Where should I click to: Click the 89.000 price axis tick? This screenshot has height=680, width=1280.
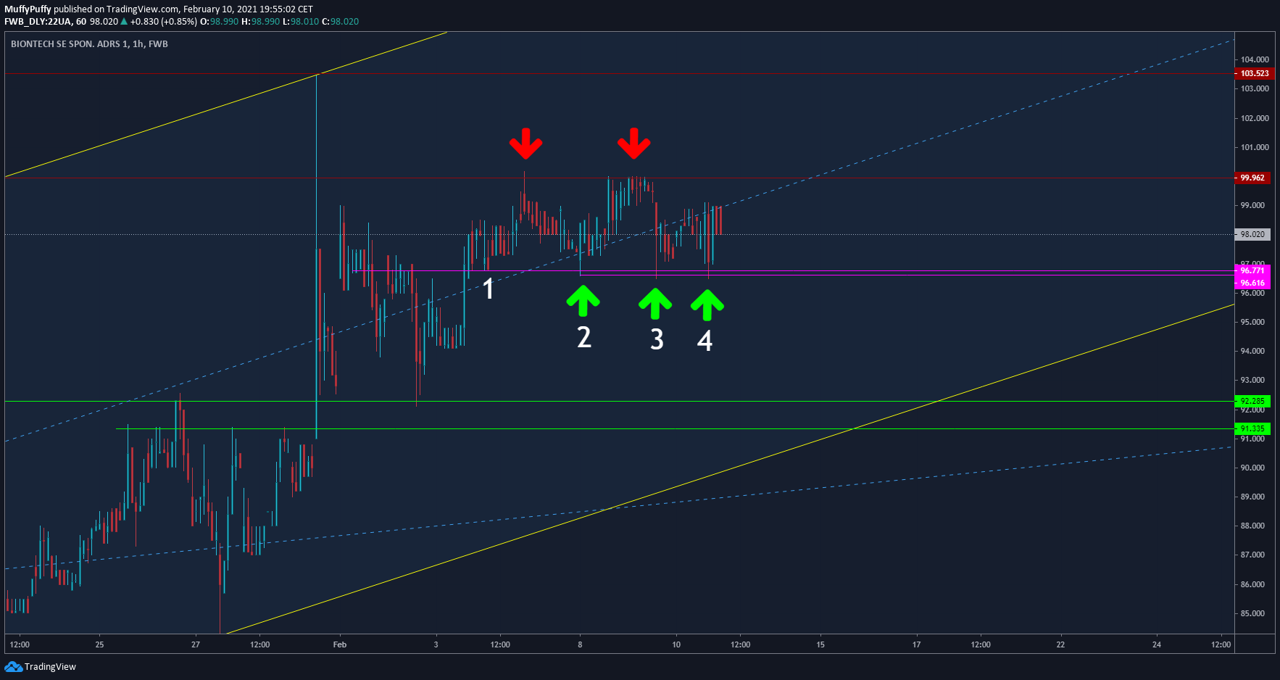point(1252,497)
